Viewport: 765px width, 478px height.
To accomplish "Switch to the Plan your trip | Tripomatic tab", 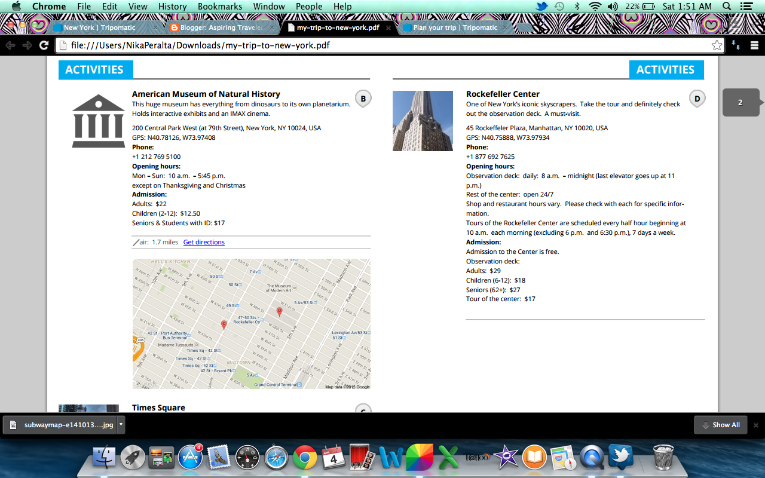I will tap(455, 27).
